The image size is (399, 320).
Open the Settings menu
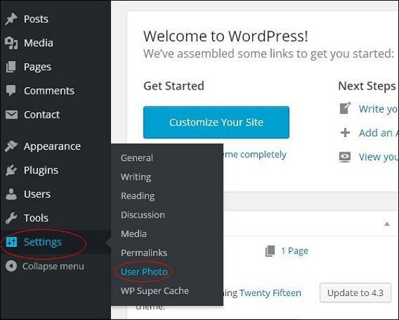(x=43, y=242)
